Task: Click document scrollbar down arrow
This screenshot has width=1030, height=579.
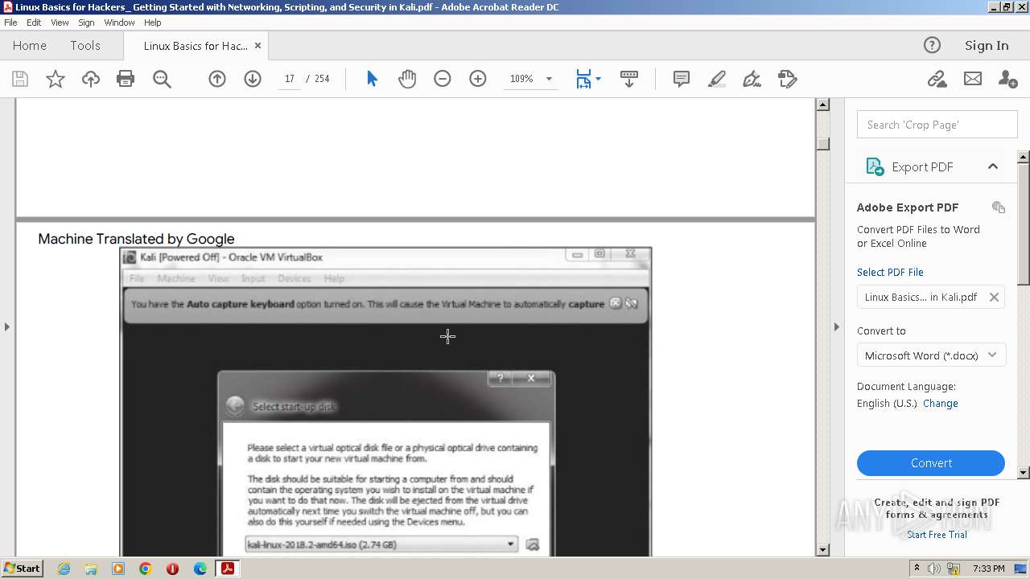Action: point(822,550)
